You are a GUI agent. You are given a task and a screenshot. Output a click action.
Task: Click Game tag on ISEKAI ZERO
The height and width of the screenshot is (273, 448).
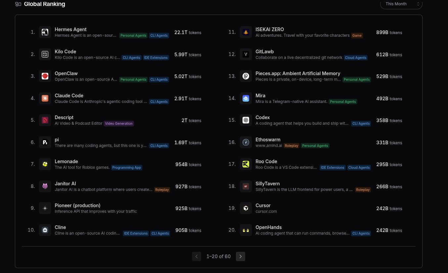point(357,35)
